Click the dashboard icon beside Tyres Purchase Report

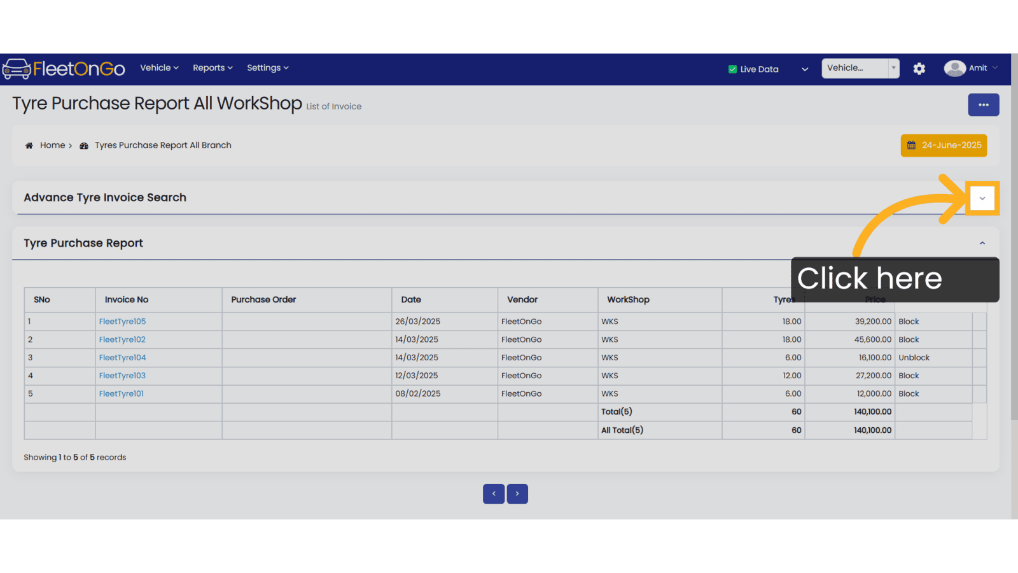(x=84, y=146)
